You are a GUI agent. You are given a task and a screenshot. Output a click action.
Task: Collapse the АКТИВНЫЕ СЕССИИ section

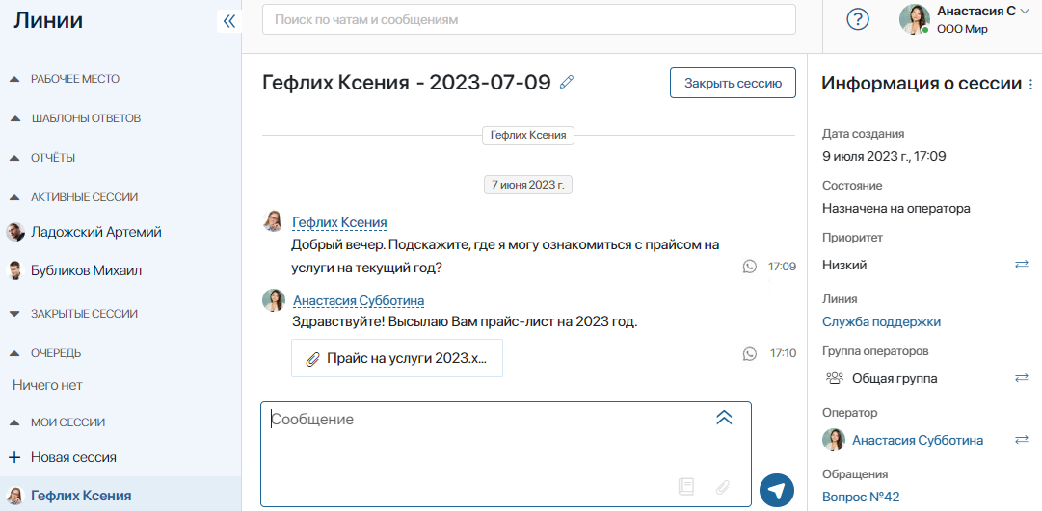(14, 197)
